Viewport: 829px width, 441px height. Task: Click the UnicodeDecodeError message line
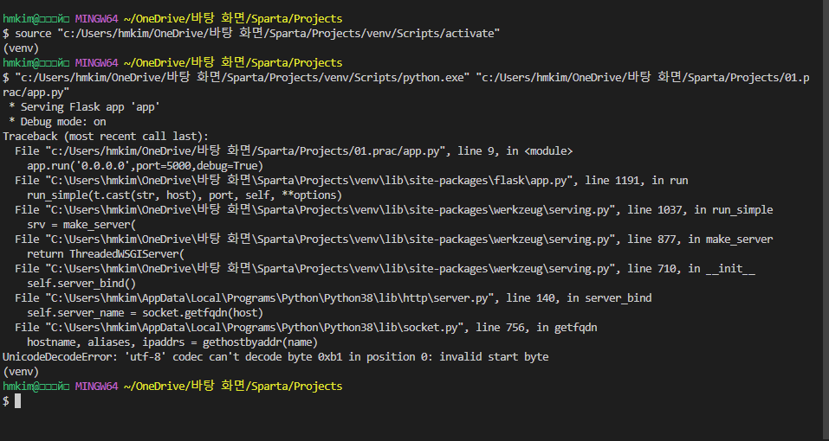point(275,357)
